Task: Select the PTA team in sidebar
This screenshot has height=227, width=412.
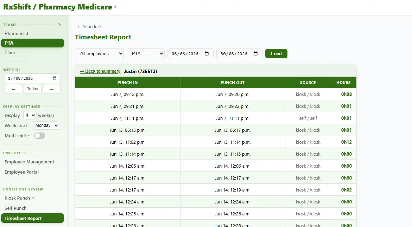Action: (x=33, y=43)
